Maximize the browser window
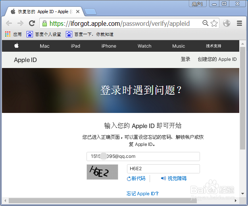This screenshot has width=248, height=206. click(x=224, y=4)
